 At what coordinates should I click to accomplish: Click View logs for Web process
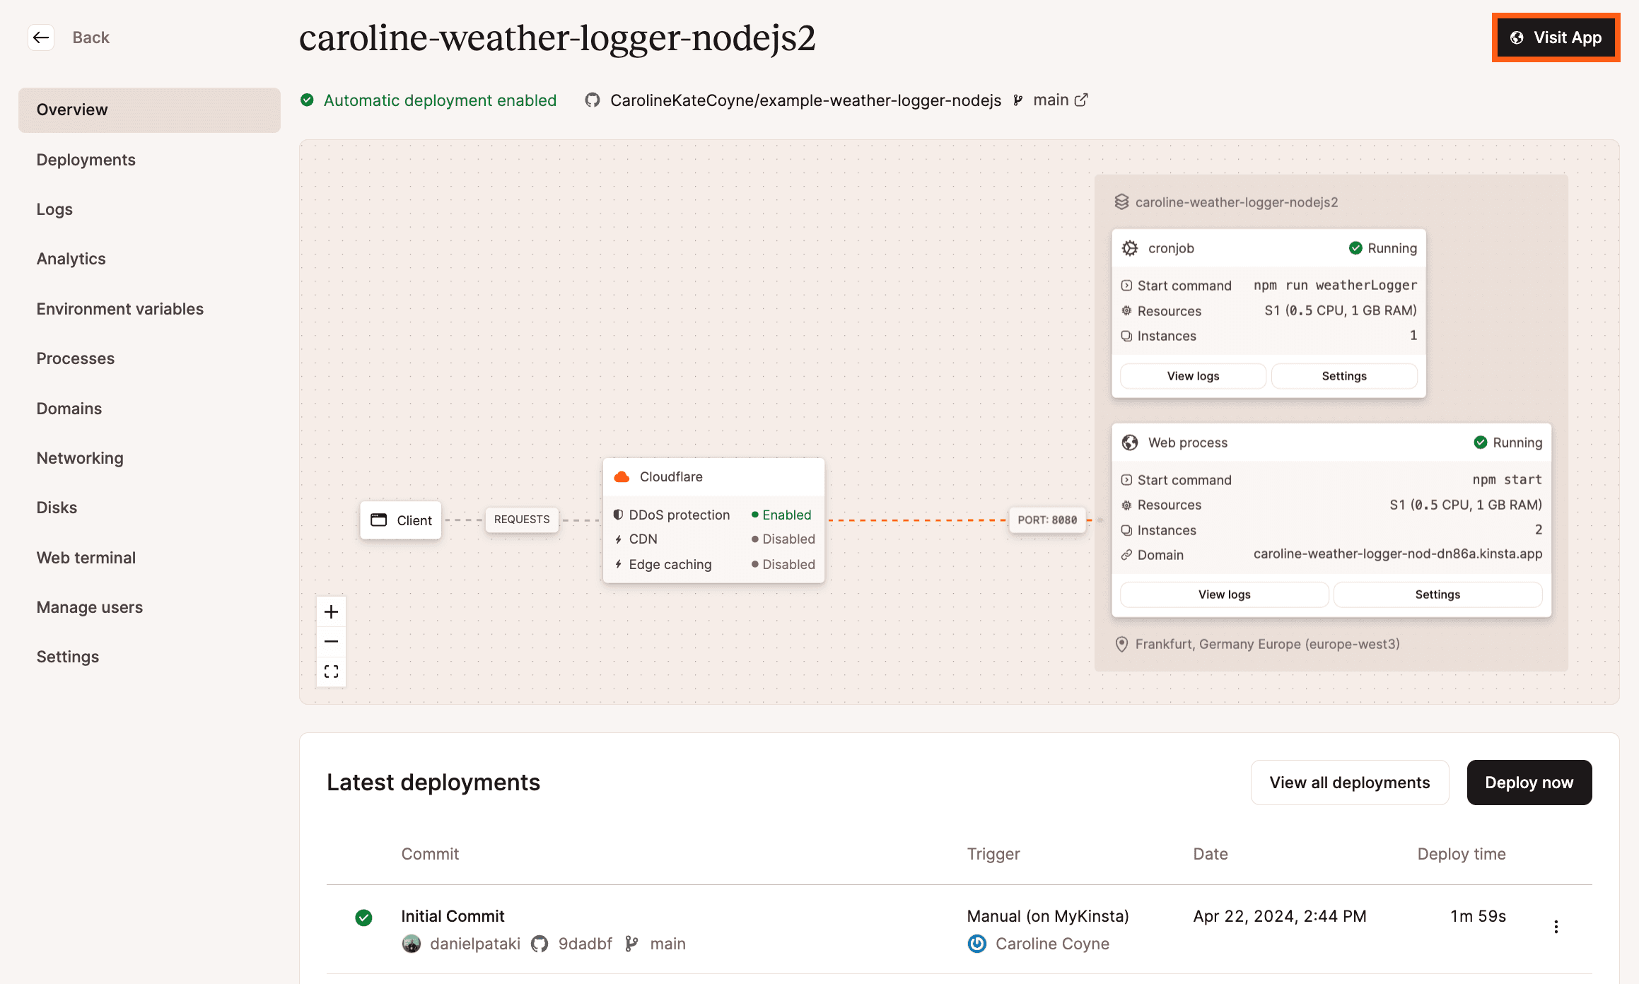coord(1223,594)
